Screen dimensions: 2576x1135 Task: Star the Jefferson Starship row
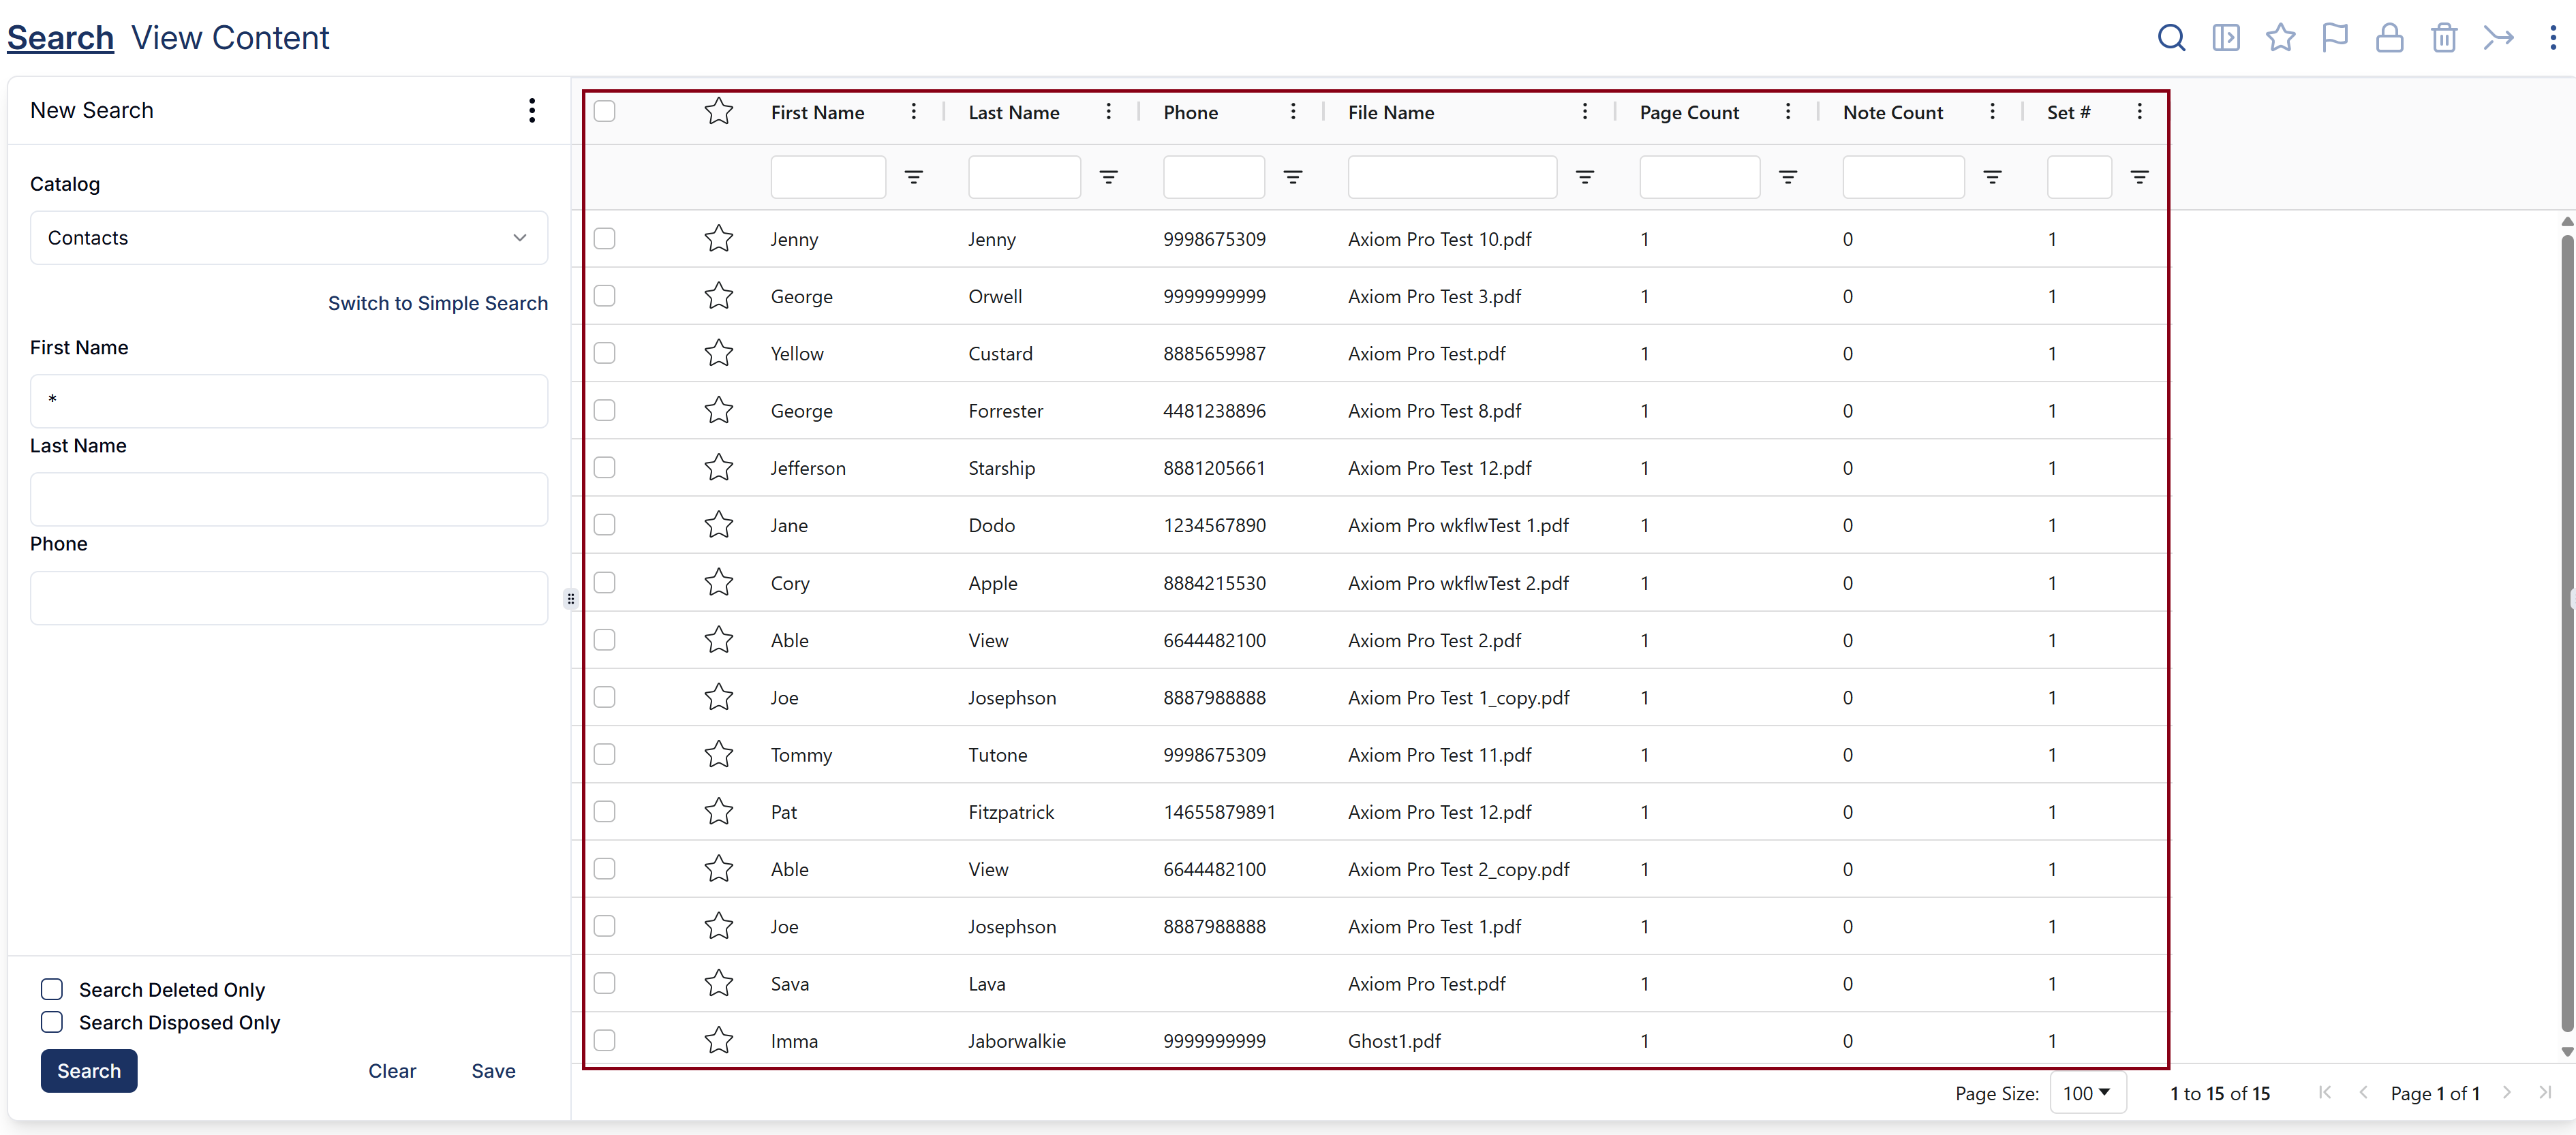coord(719,467)
